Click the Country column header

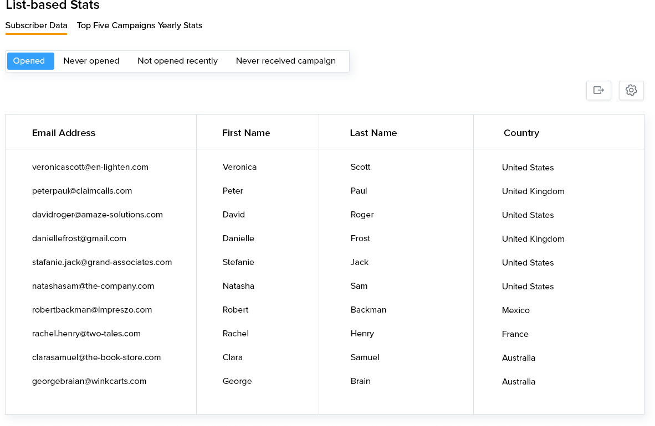tap(521, 133)
